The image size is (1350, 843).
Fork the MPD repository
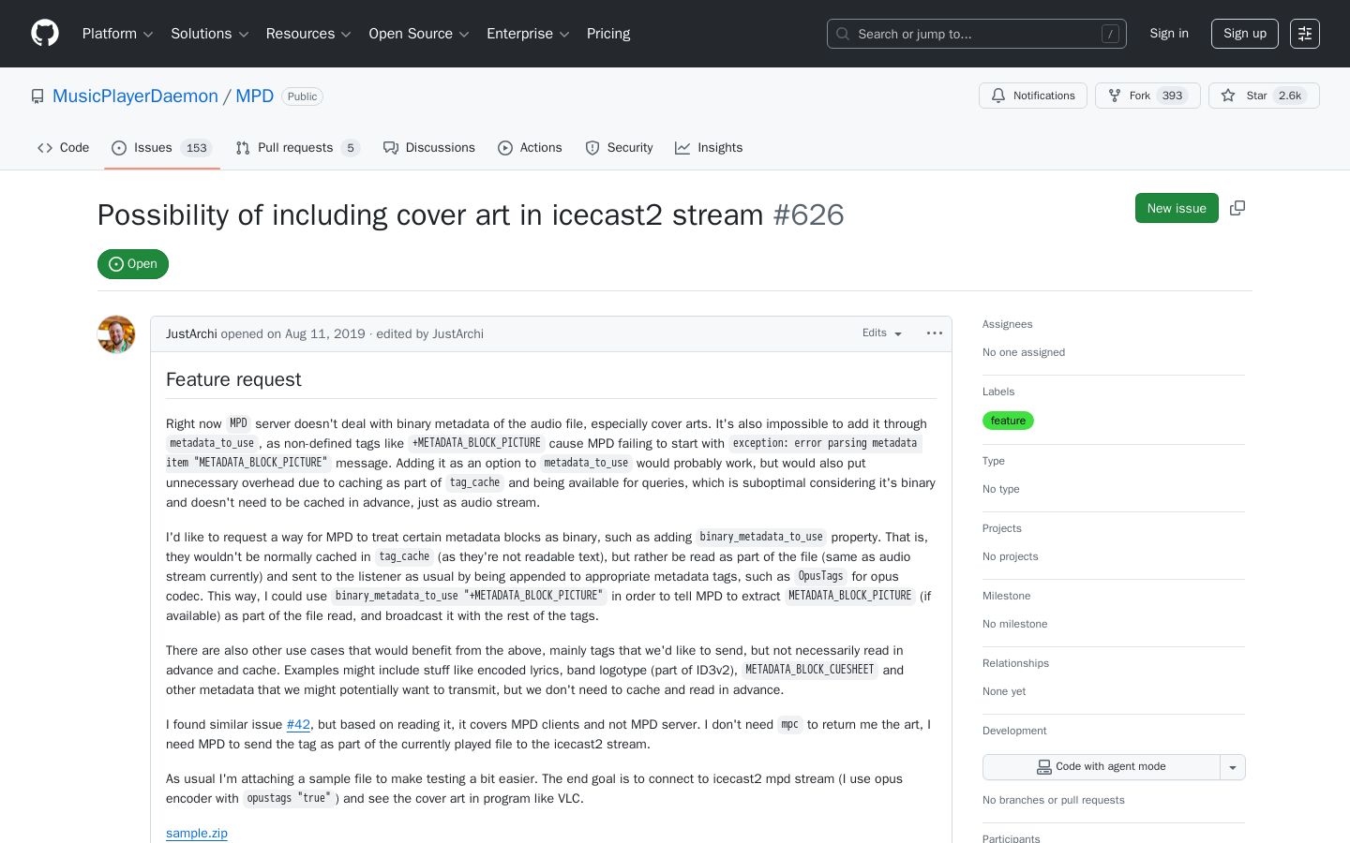(x=1147, y=96)
